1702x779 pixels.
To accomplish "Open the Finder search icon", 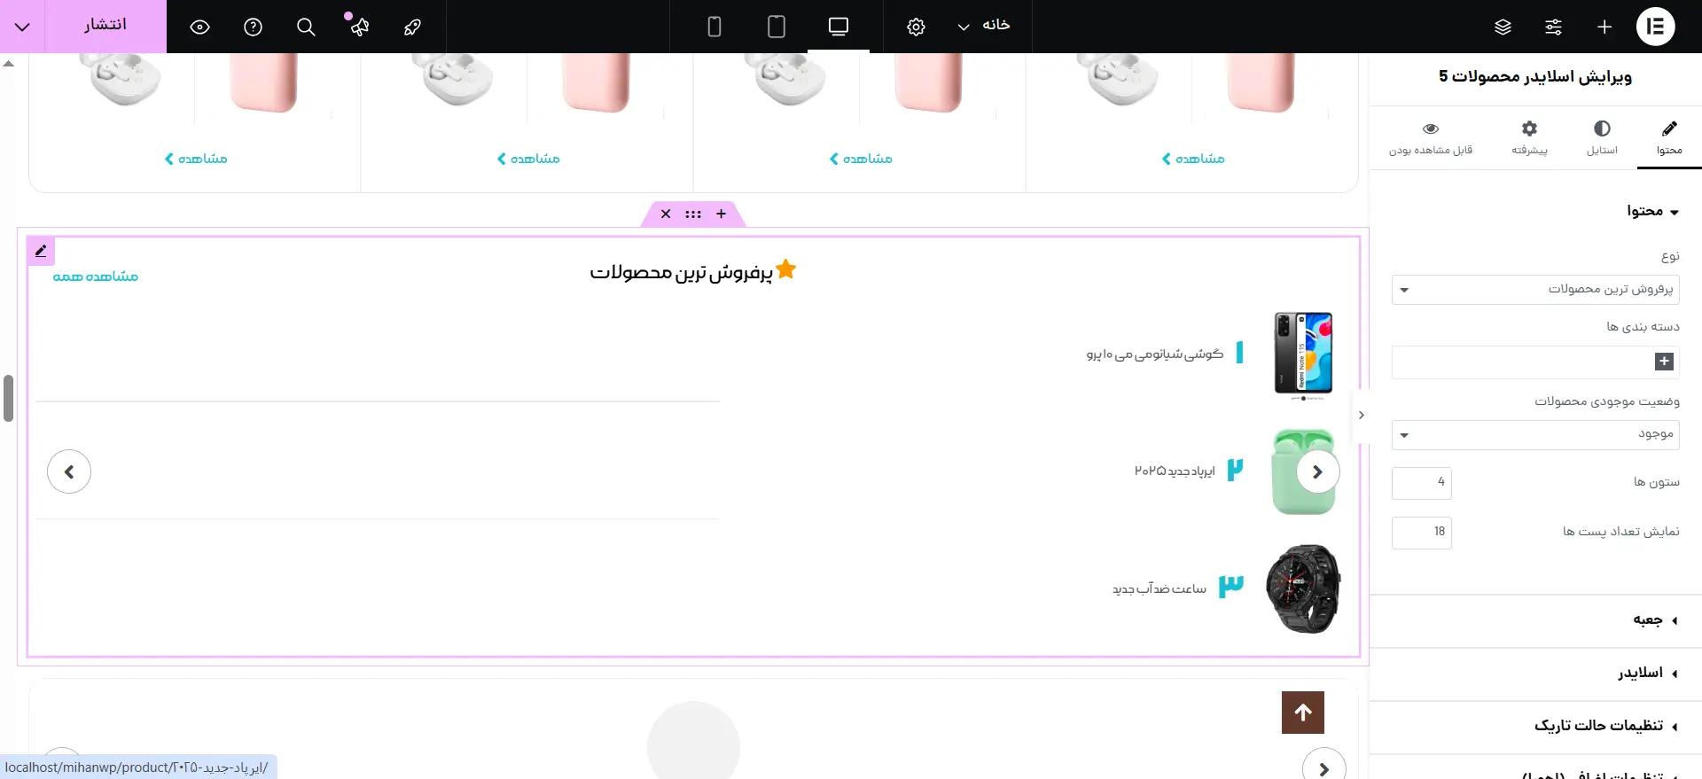I will pyautogui.click(x=306, y=27).
